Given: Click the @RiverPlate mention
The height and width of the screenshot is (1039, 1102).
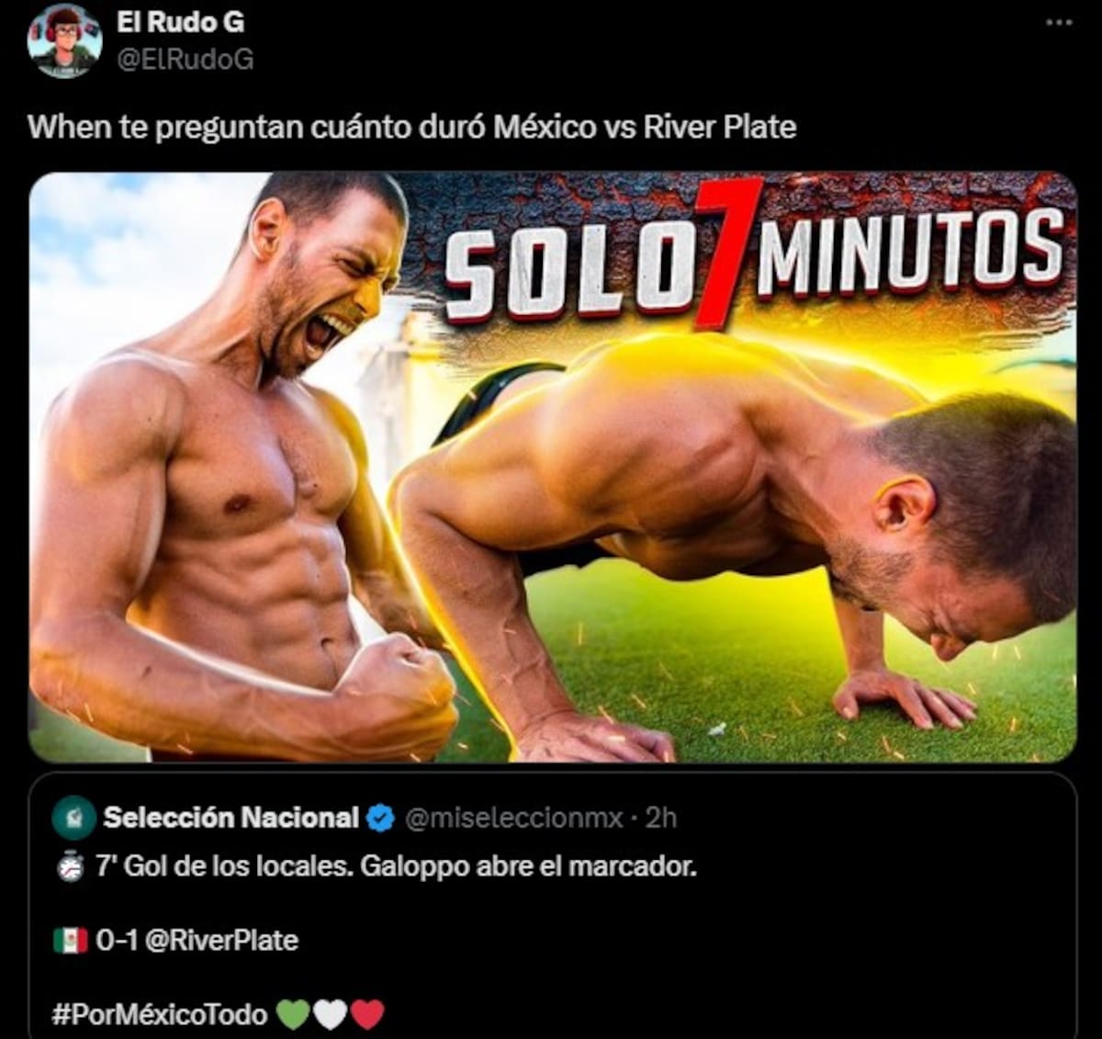Looking at the screenshot, I should [x=221, y=941].
